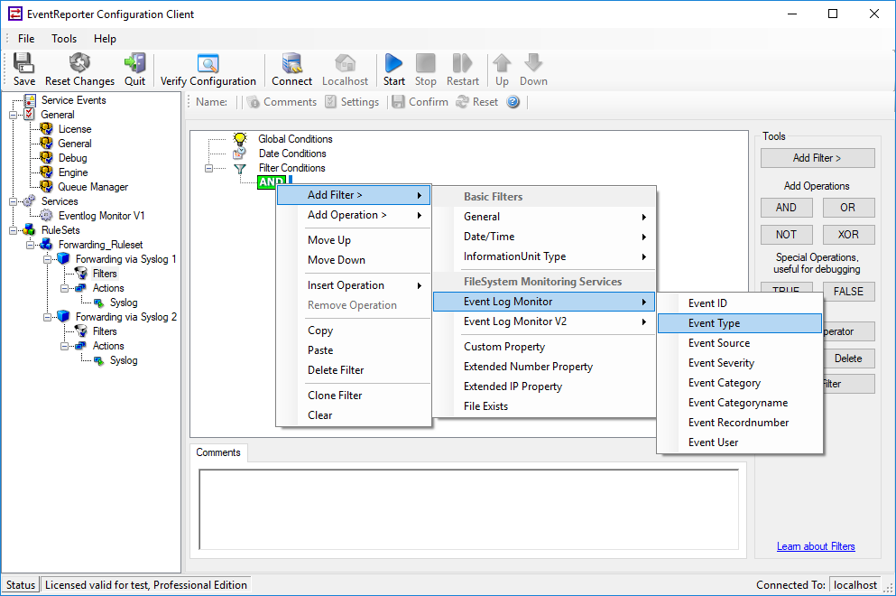Click the AND operation button

[786, 208]
